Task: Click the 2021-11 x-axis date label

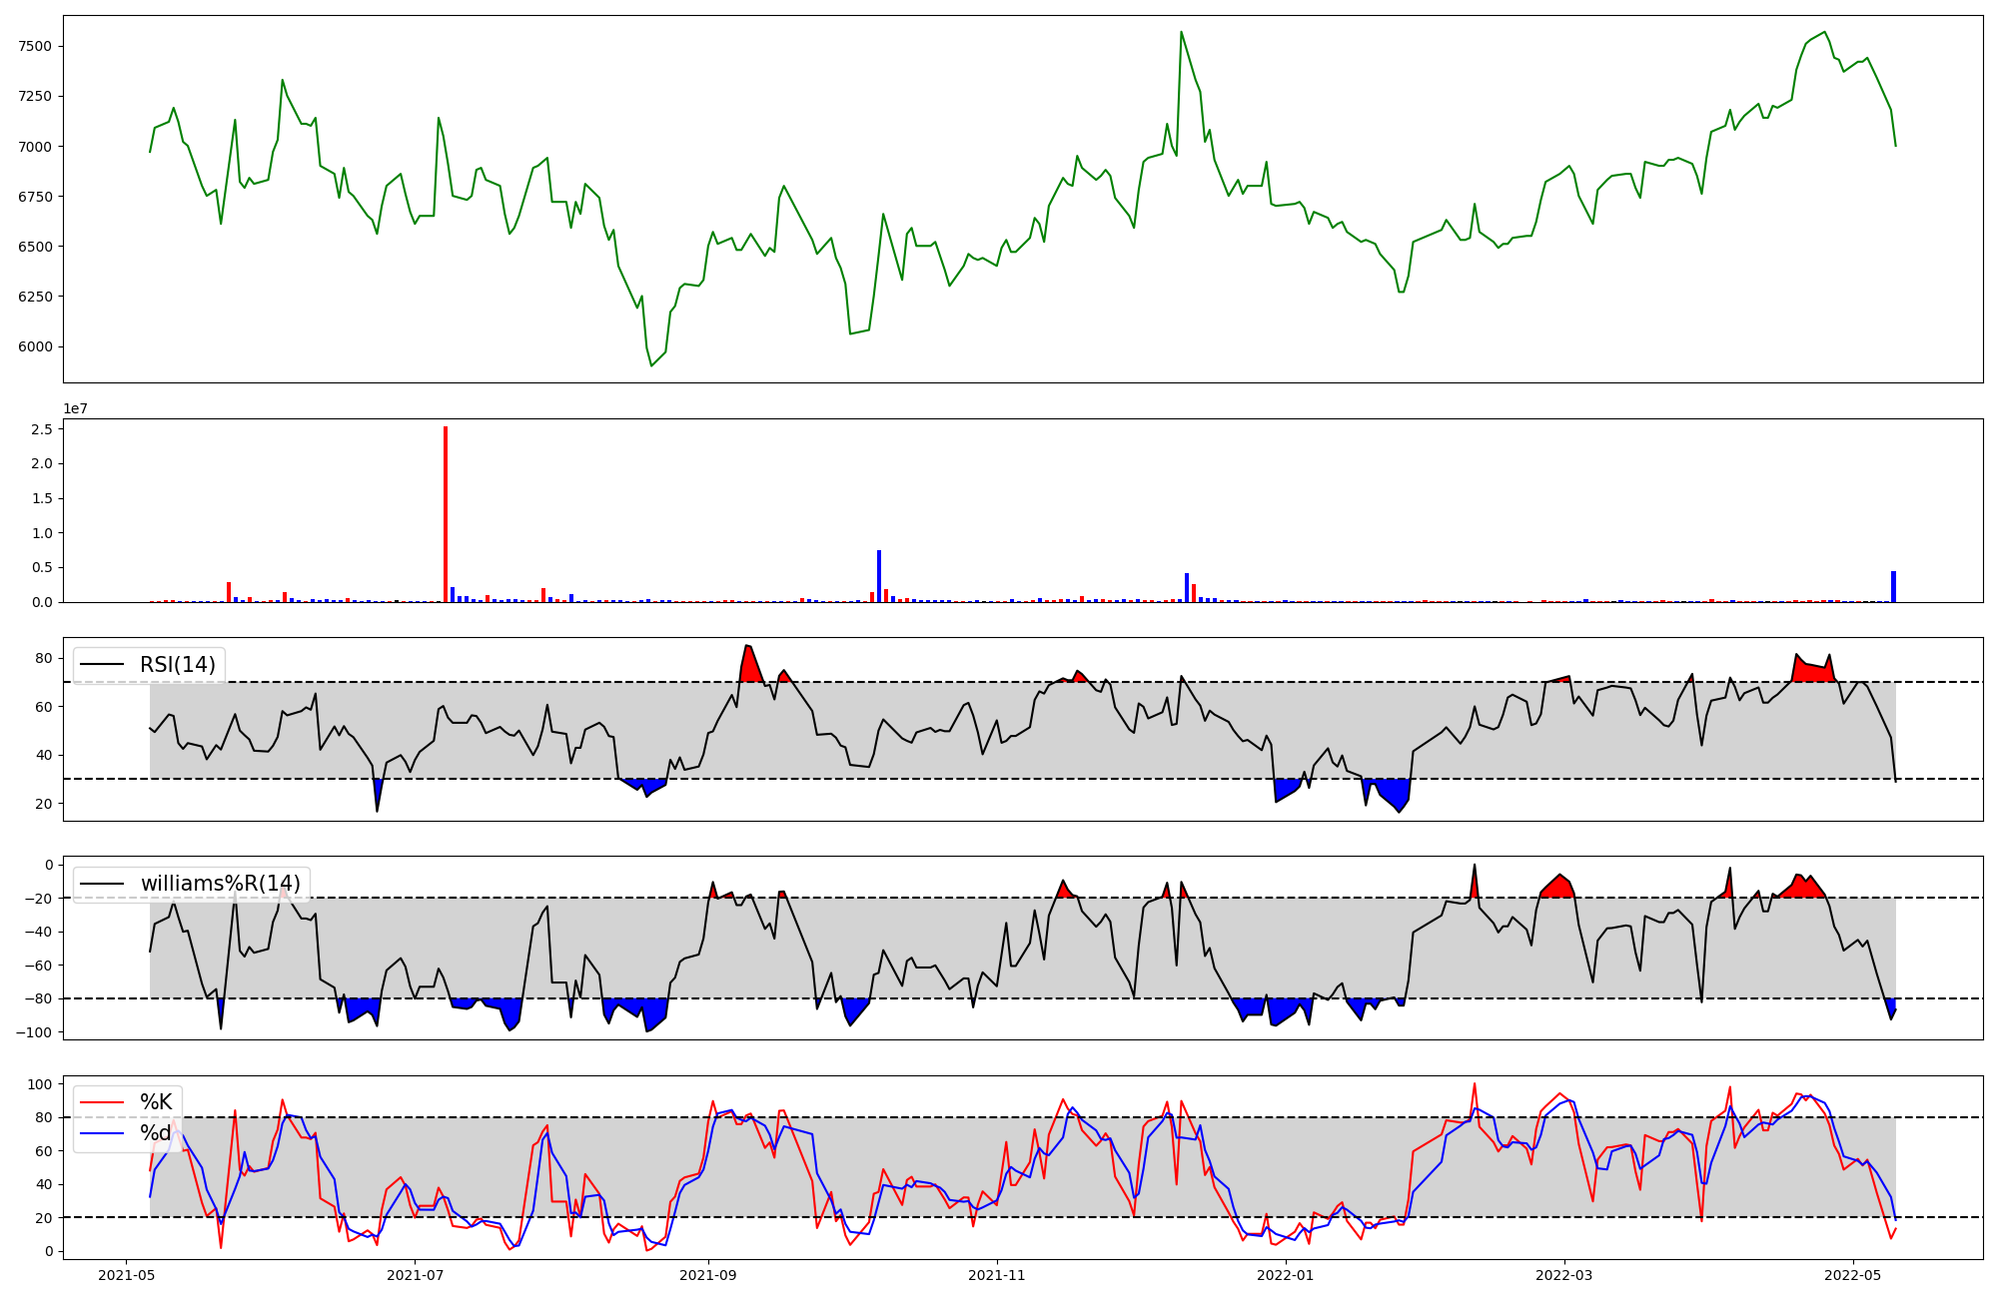Action: point(997,1275)
